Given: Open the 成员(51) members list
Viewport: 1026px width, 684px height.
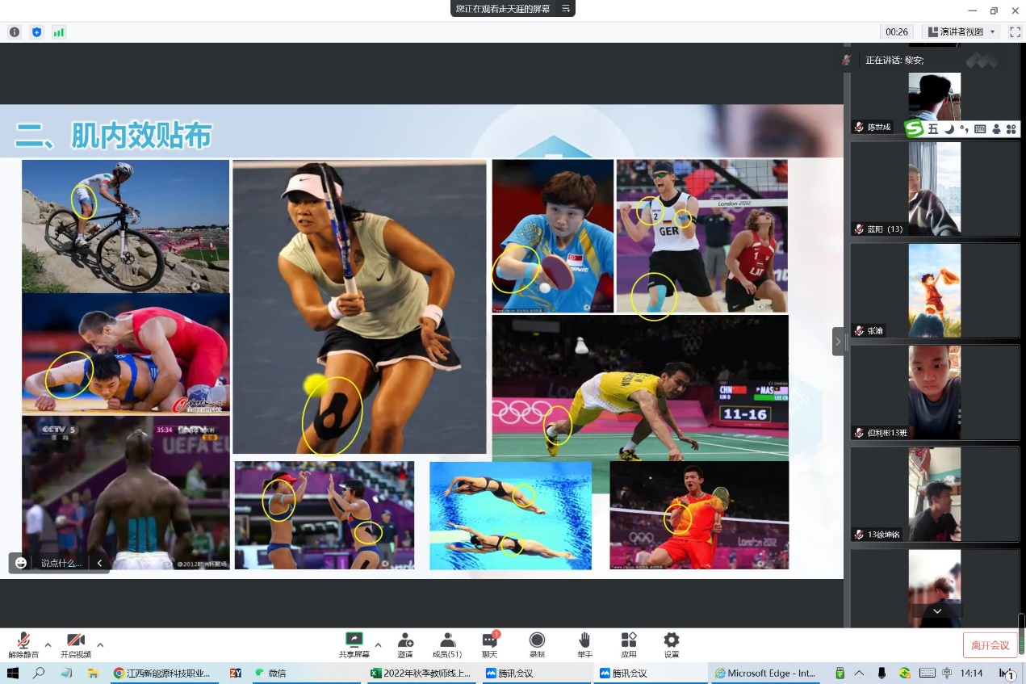Looking at the screenshot, I should coord(447,645).
